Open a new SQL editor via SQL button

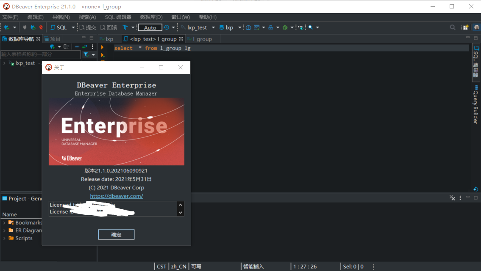coord(58,27)
